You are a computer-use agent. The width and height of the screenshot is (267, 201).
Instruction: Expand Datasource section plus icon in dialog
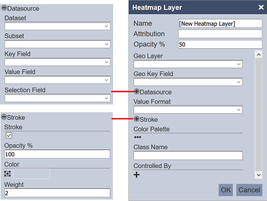[x=137, y=91]
